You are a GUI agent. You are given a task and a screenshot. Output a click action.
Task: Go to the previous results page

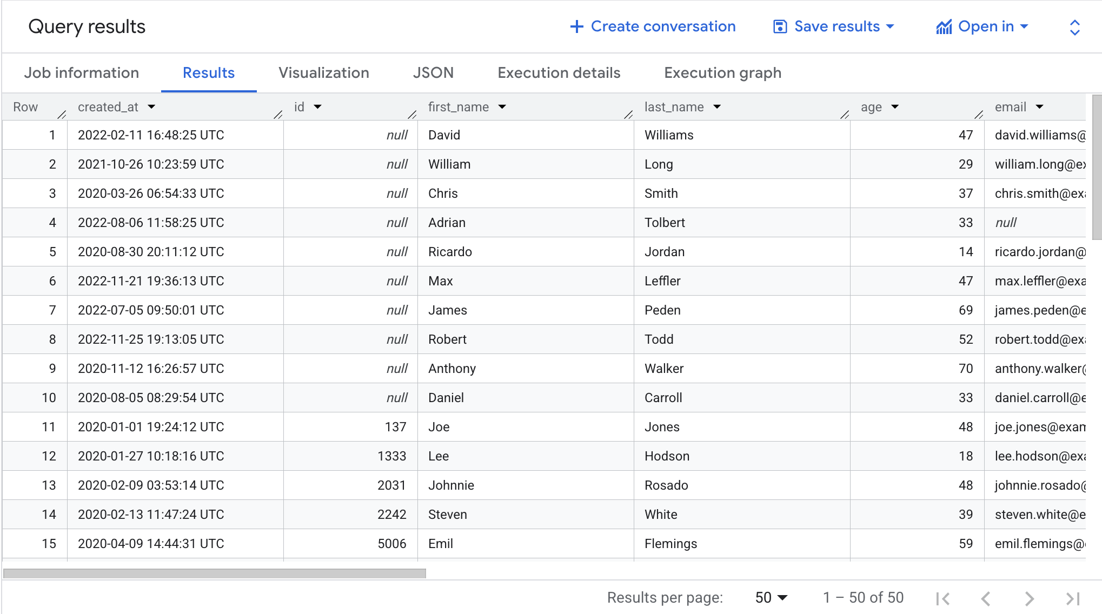[986, 598]
